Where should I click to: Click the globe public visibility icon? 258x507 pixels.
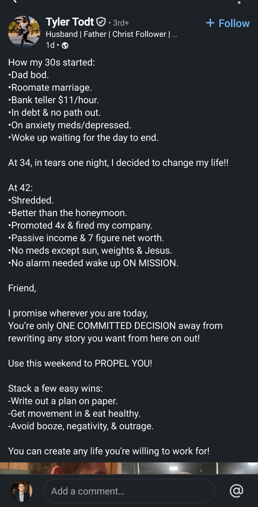coord(65,45)
